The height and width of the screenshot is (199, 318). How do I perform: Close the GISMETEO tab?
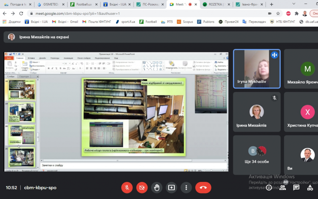click(x=64, y=4)
